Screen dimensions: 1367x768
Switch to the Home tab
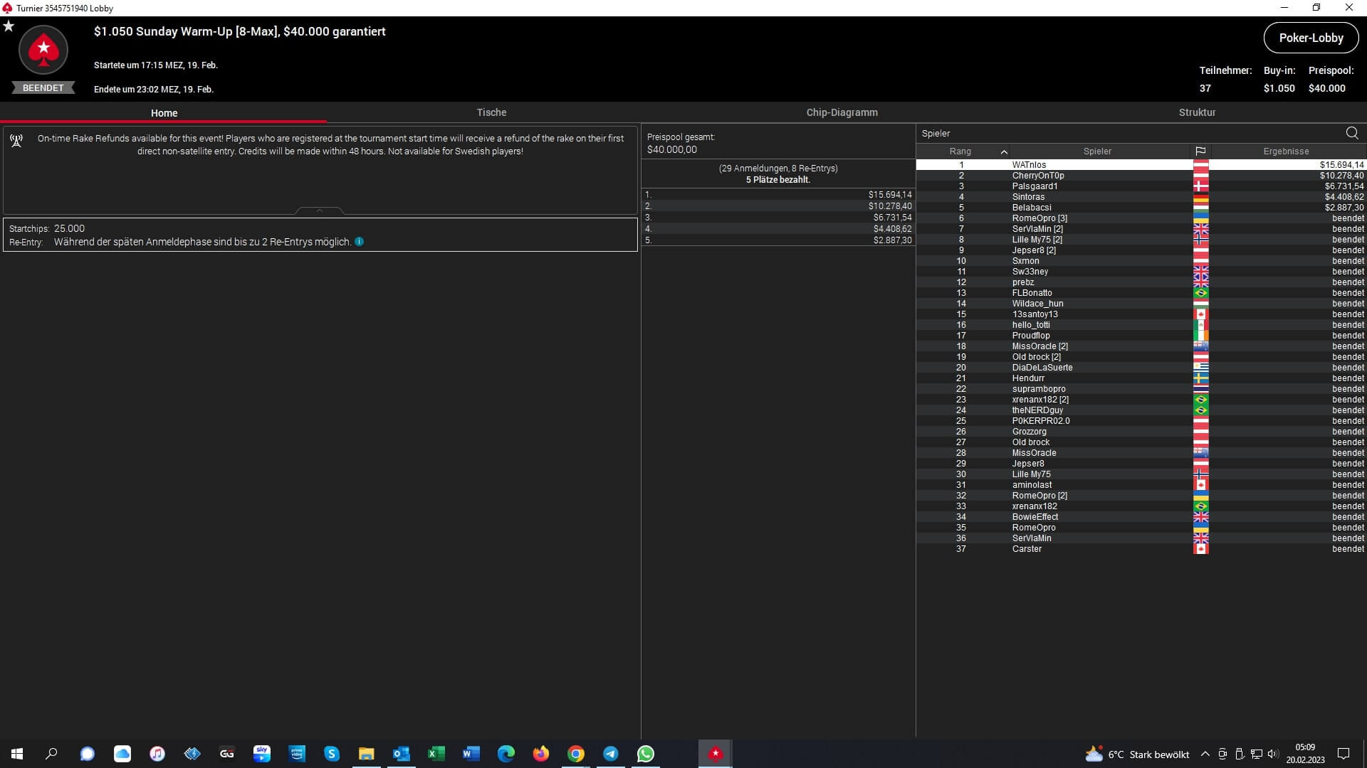164,113
